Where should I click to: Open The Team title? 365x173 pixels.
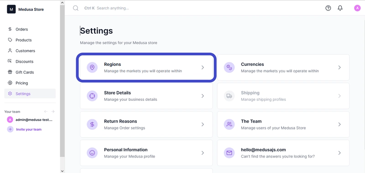[x=251, y=121]
